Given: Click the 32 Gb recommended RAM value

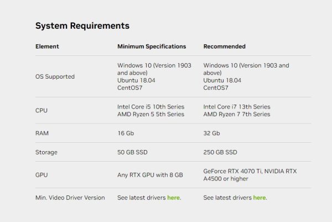Looking at the screenshot, I should (212, 133).
